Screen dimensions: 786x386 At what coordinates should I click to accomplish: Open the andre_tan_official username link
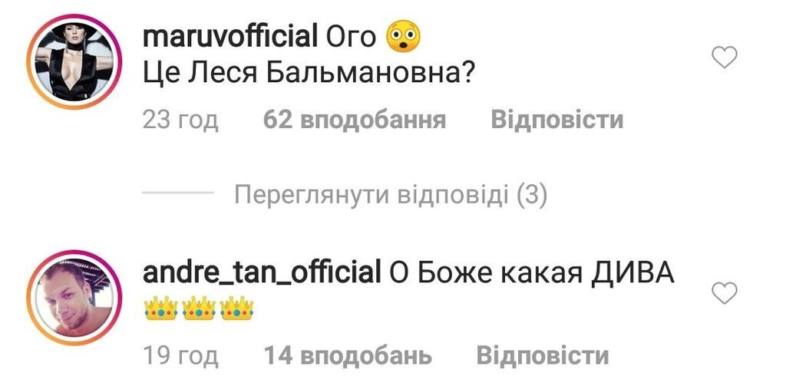point(262,273)
